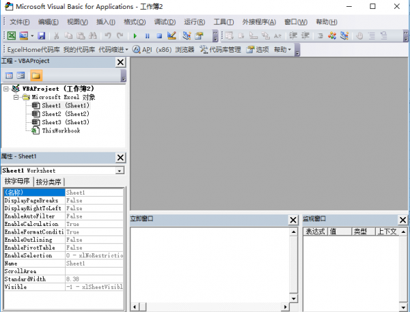The height and width of the screenshot is (312, 410).
Task: Click the Insert UserForm toolbar icon
Action: click(x=23, y=36)
